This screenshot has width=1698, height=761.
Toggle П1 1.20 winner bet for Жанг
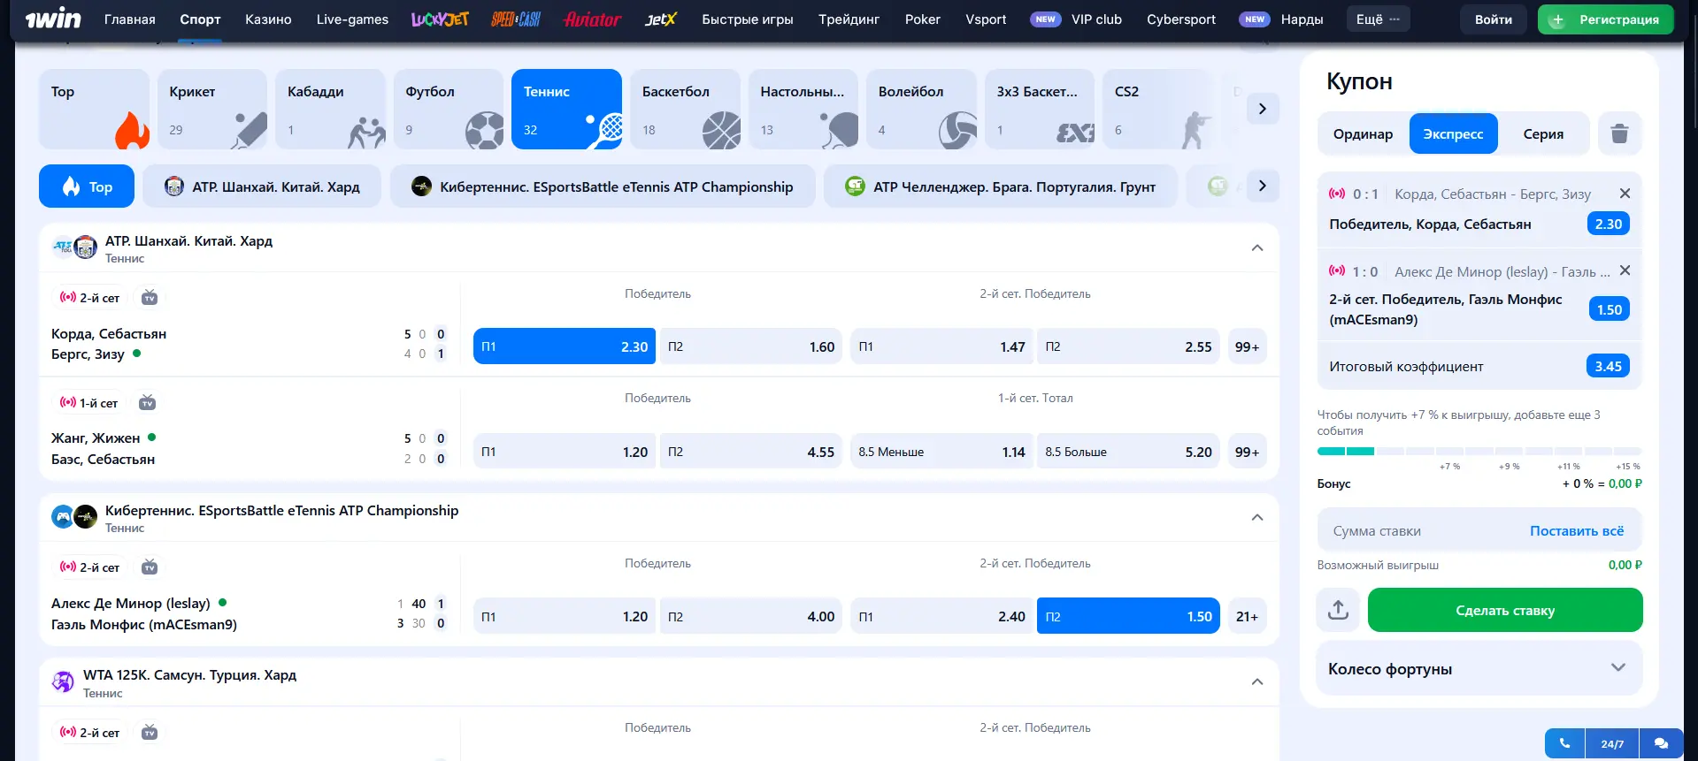(565, 452)
